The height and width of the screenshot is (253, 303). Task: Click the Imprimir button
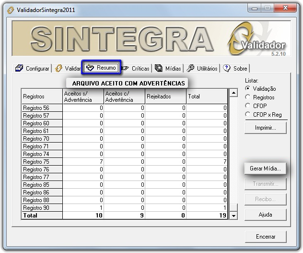(x=265, y=128)
